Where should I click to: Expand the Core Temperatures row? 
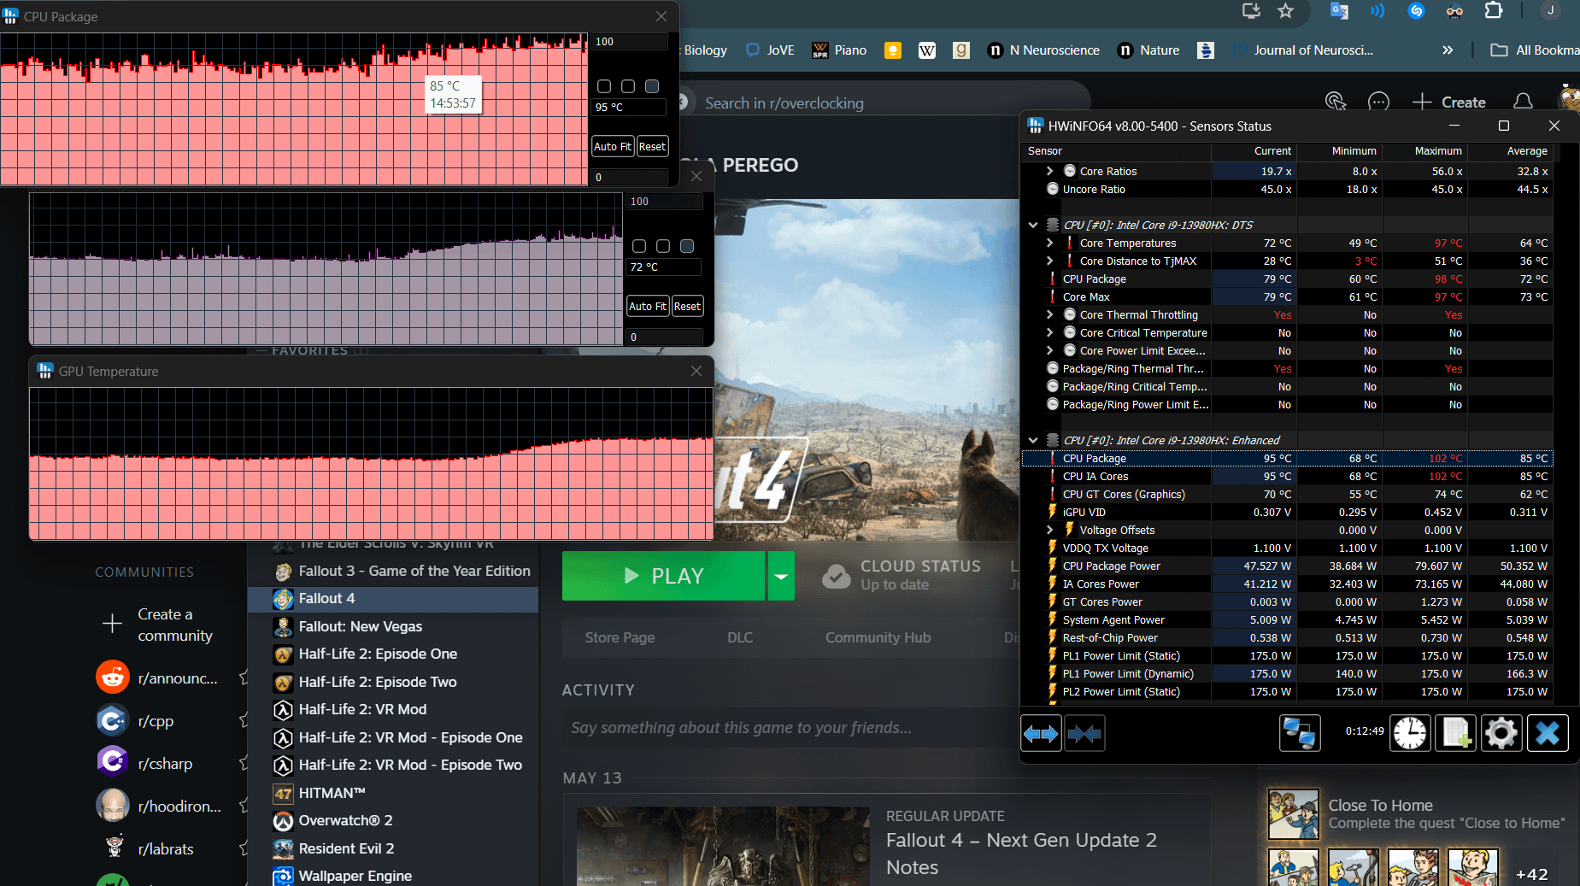pos(1050,243)
